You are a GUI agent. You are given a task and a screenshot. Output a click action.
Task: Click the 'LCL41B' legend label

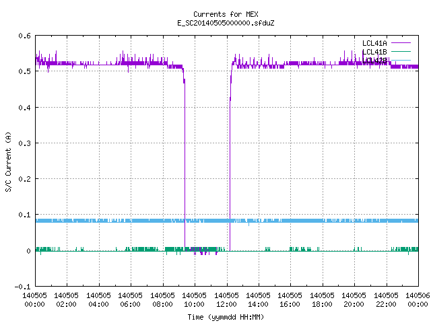374,52
